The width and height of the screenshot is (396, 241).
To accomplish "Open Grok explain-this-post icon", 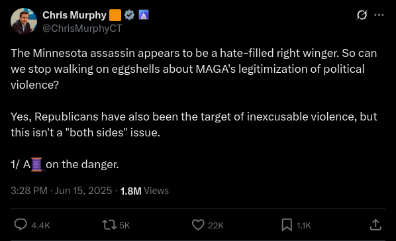I will point(362,15).
